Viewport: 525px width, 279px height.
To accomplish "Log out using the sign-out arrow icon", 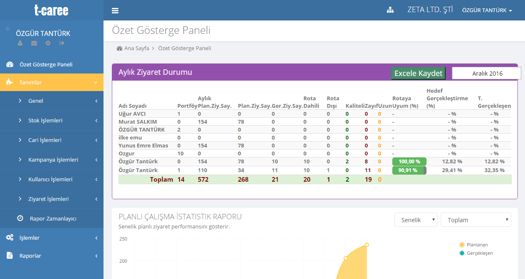I will [62, 43].
